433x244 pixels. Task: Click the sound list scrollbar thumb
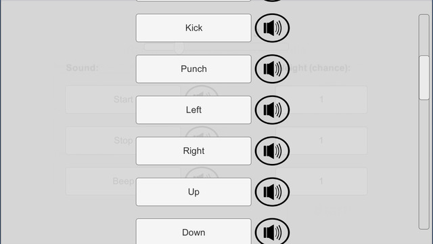[x=424, y=78]
